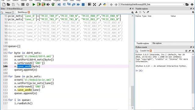Open Variable explorer options gear
195x110 pixels.
click(193, 12)
